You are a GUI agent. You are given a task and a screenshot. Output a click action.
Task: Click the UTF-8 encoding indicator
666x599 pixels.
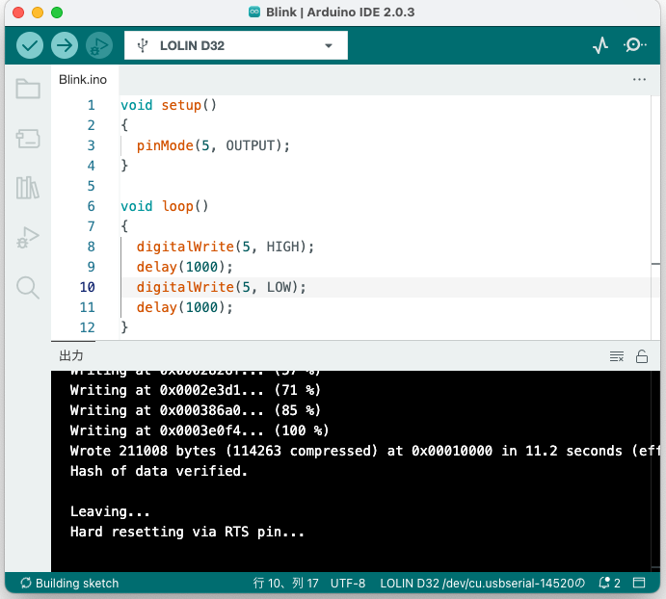click(348, 584)
